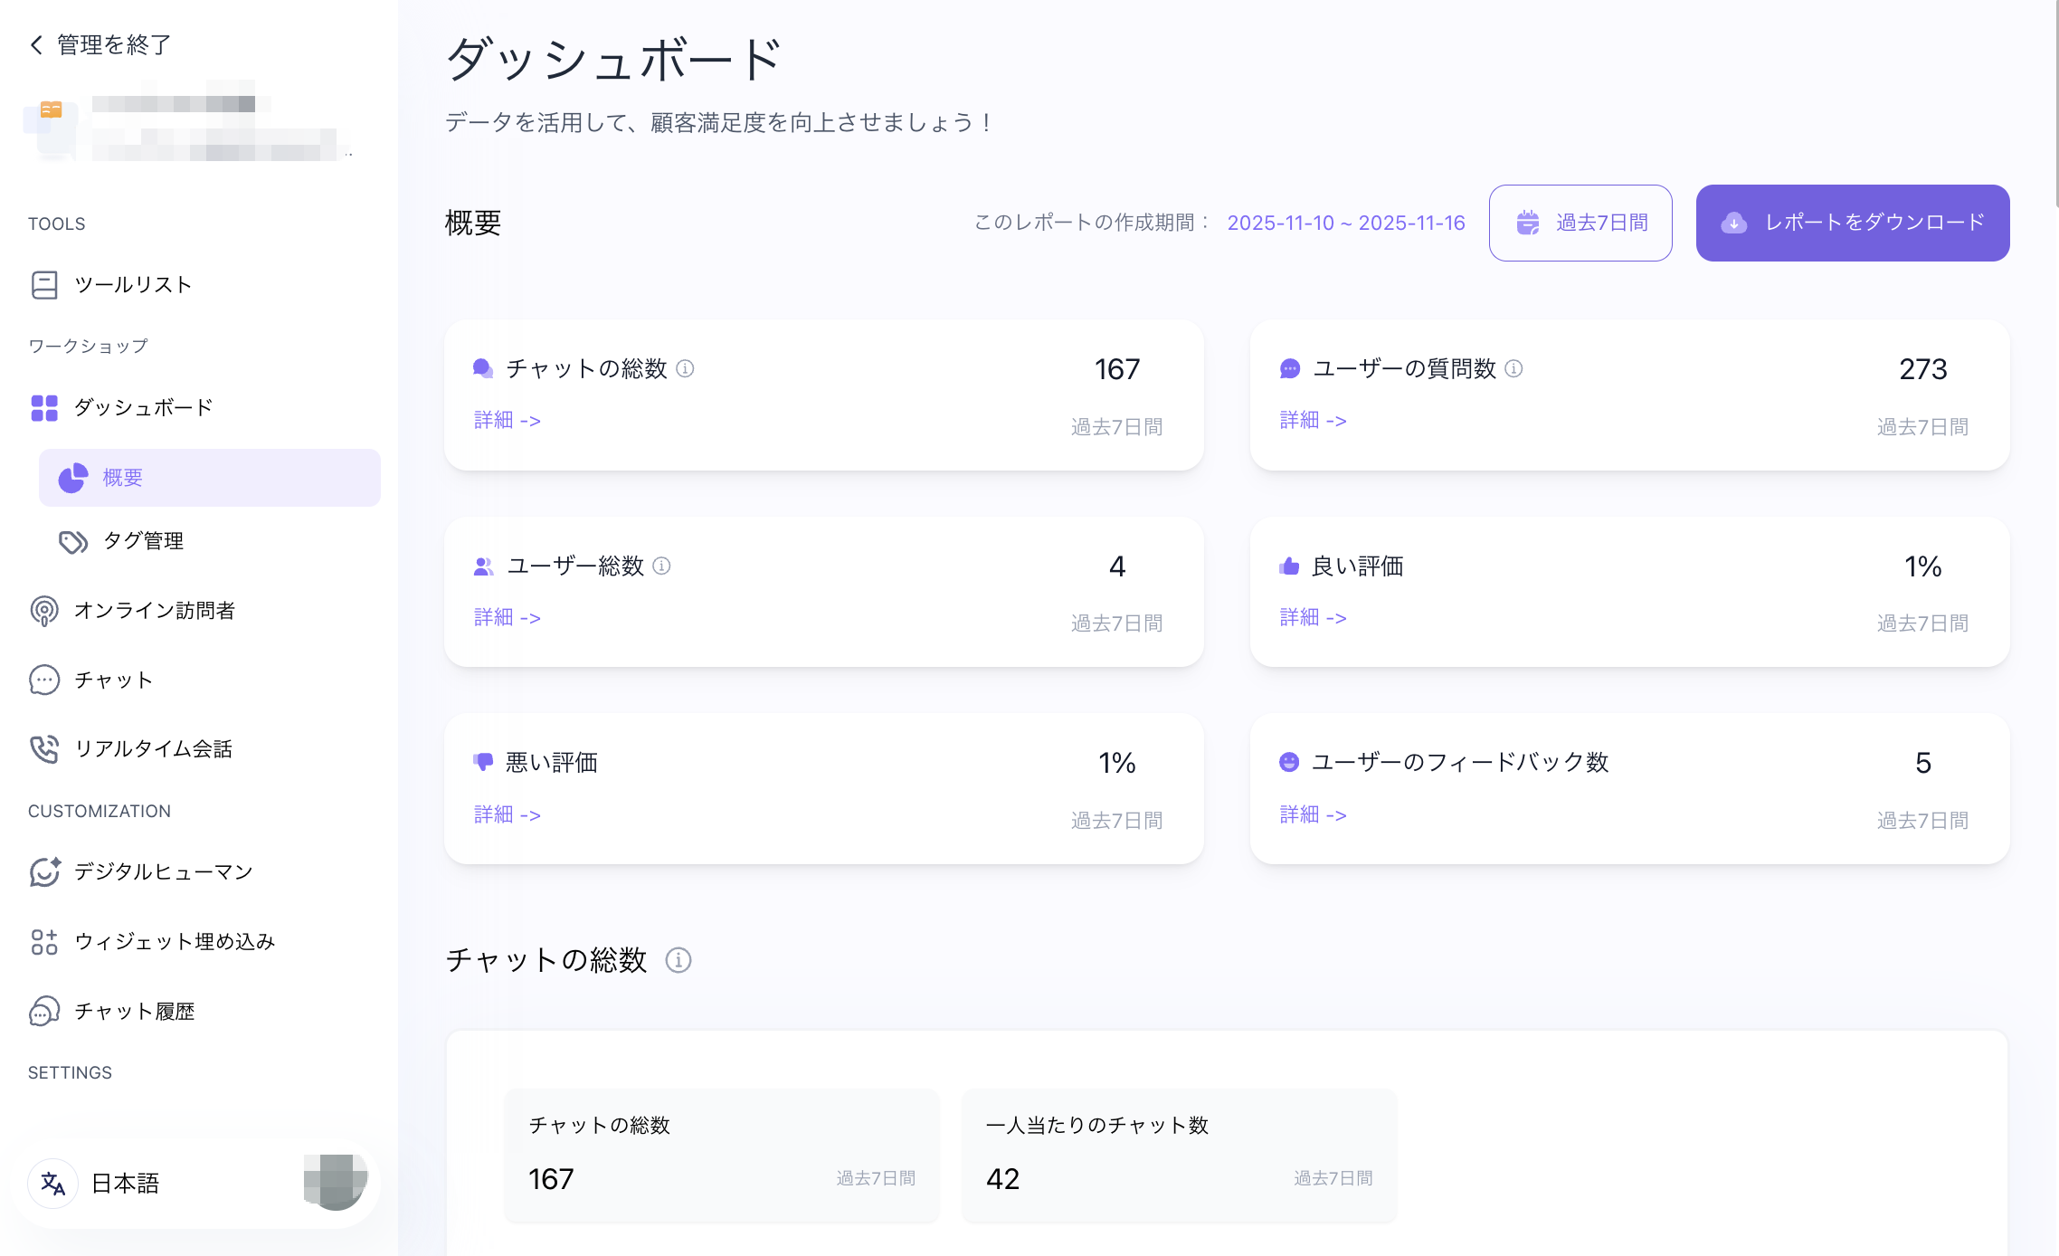Open the ツールリスト sidebar icon

pos(43,284)
